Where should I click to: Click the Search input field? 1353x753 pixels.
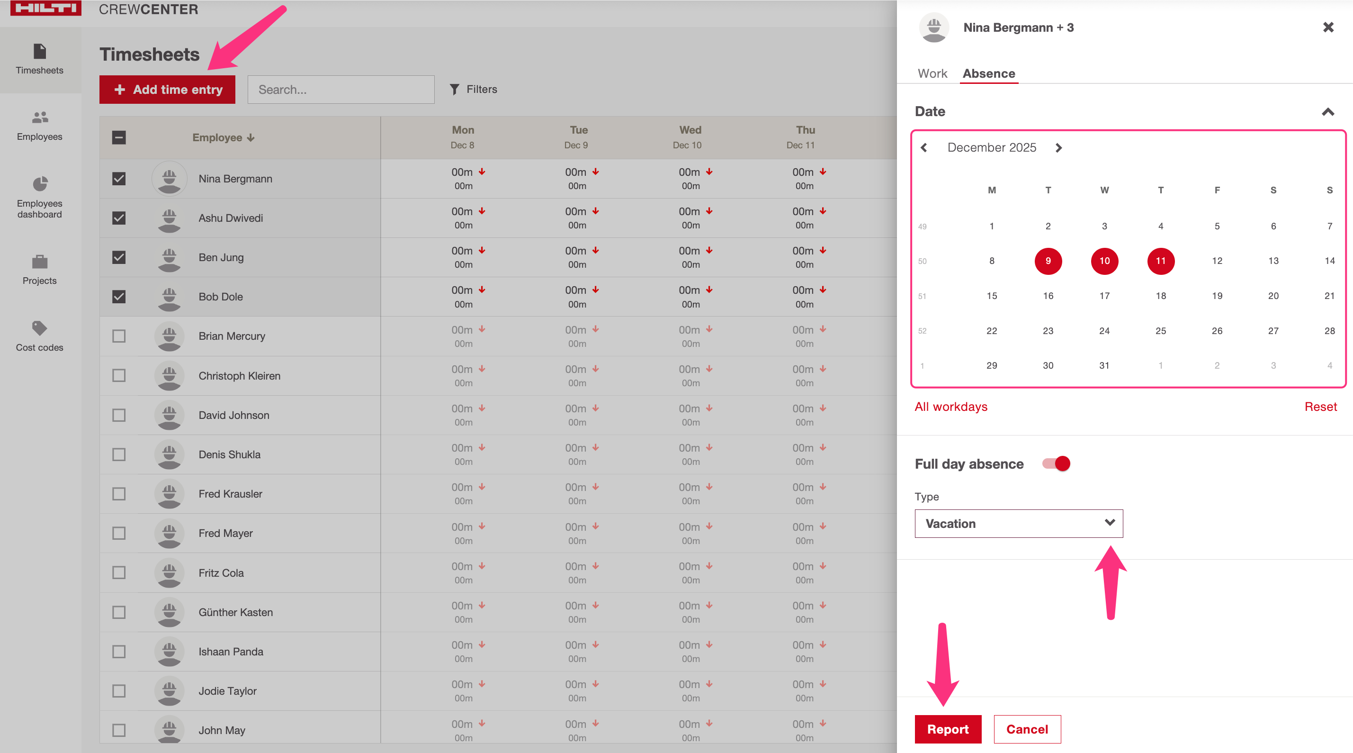pyautogui.click(x=341, y=90)
